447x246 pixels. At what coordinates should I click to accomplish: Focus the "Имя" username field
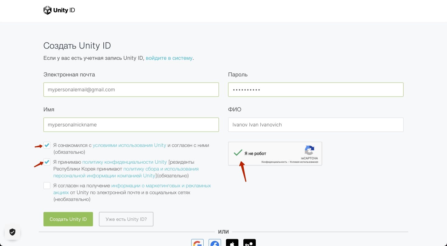[131, 125]
